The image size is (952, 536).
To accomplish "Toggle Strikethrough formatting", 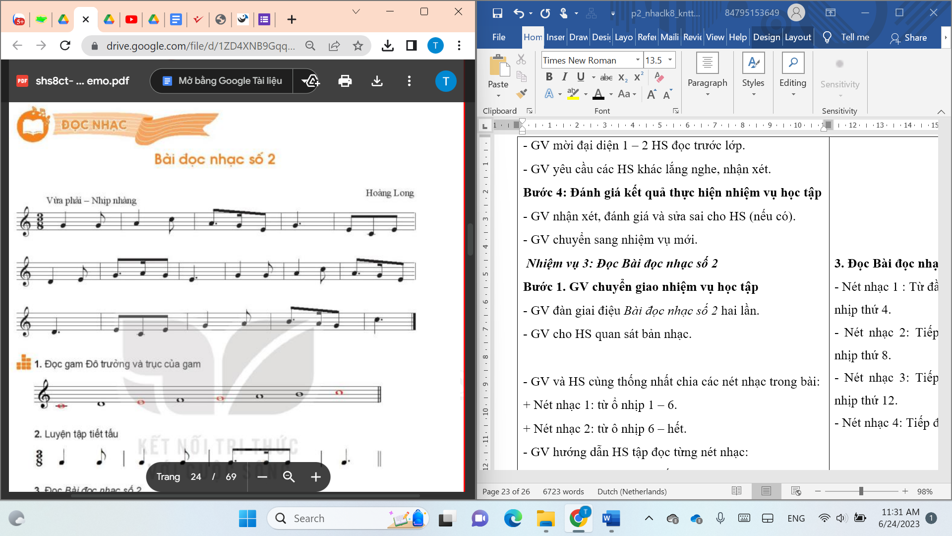I will [x=606, y=77].
